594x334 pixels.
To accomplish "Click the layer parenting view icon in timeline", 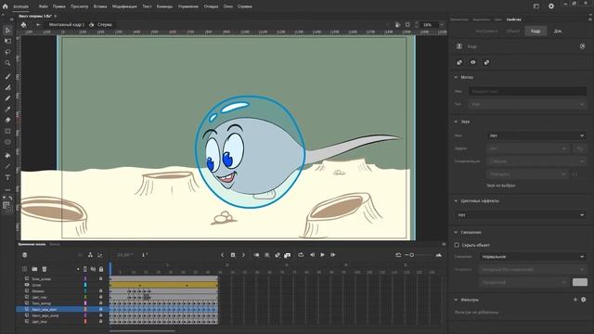I will [x=90, y=255].
